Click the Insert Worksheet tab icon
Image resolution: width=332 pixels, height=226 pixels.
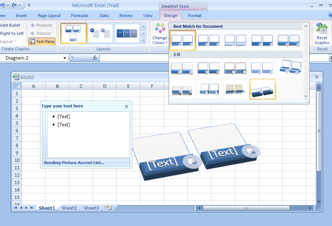109,208
